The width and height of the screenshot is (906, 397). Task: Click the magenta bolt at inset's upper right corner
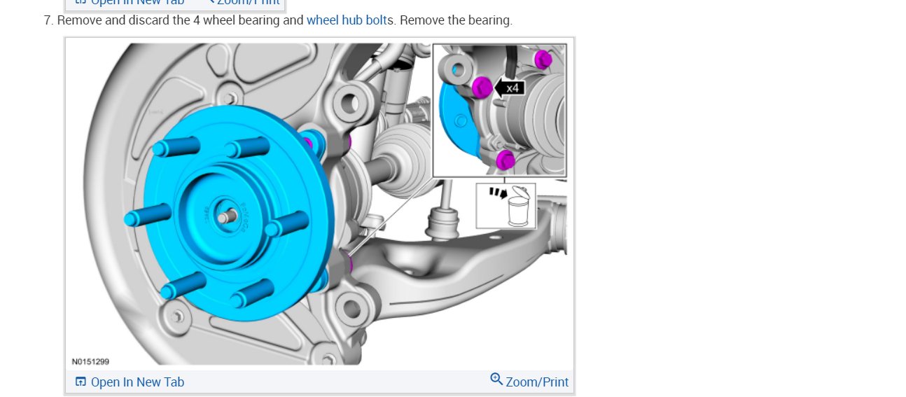coord(543,60)
